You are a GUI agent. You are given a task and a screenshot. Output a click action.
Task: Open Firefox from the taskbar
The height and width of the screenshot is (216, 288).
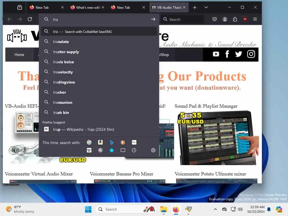pos(176,209)
